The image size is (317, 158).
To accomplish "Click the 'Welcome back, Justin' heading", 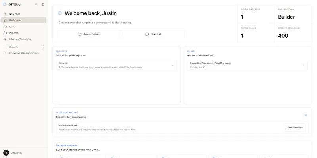I will point(91,13).
